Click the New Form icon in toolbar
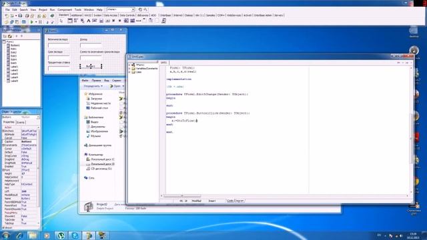Viewport: 427px width, 240px height. click(23, 22)
